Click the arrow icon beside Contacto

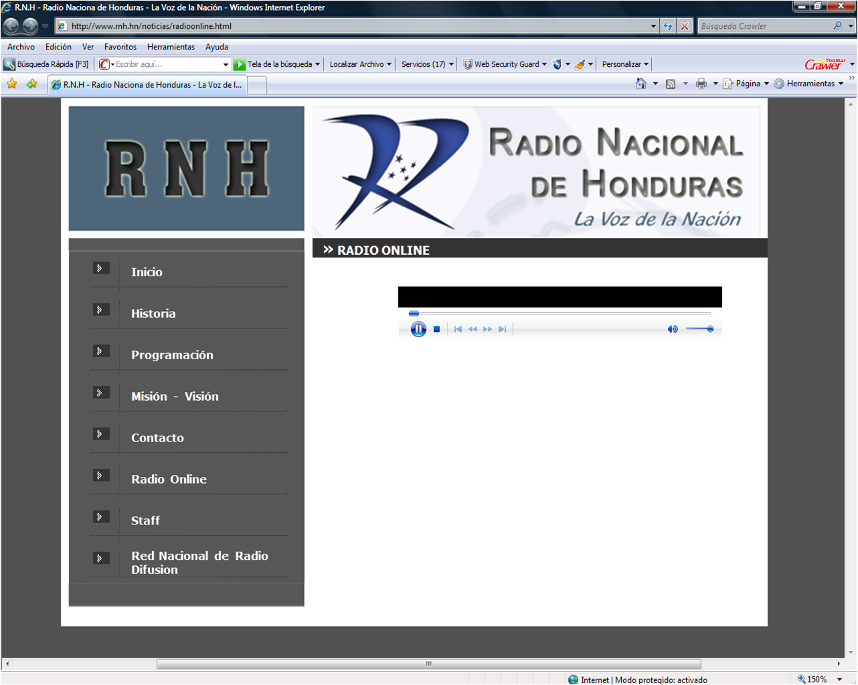[x=100, y=434]
